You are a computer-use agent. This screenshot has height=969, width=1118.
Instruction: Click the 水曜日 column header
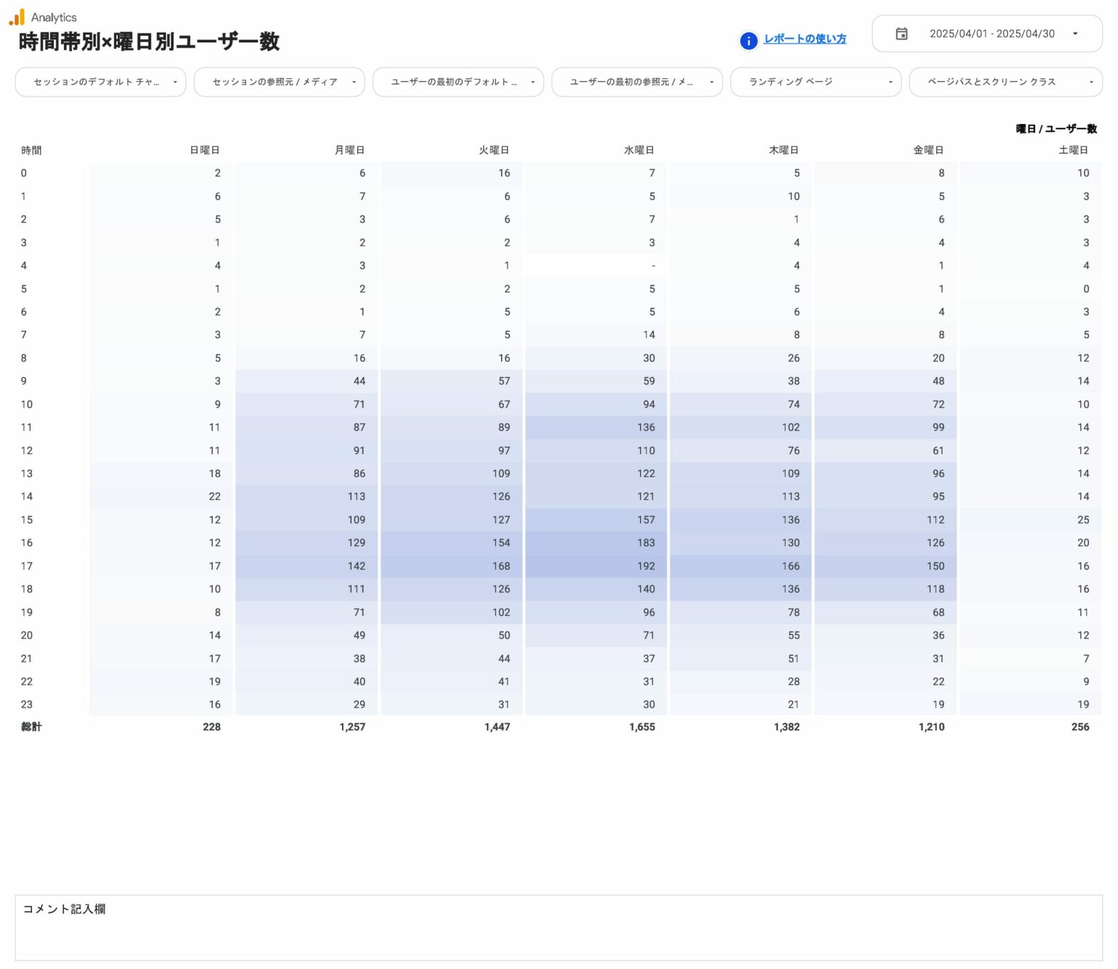coord(639,151)
